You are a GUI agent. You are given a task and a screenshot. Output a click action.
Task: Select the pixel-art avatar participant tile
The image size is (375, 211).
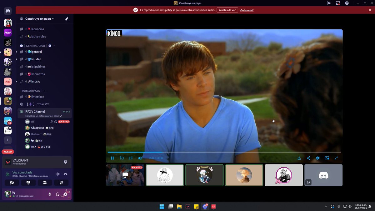284,175
